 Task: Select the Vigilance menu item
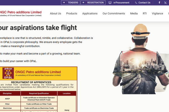157,13
